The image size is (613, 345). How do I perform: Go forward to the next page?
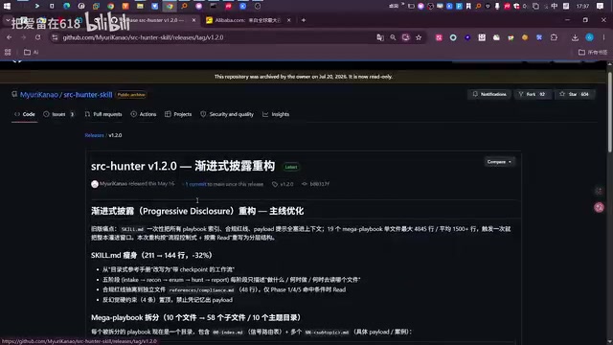tap(23, 37)
